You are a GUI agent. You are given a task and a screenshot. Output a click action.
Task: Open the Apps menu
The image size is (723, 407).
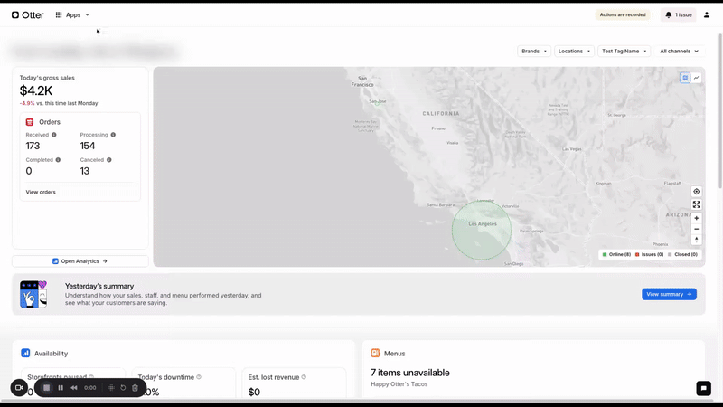tap(72, 14)
